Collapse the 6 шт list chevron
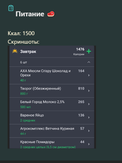The width and height of the screenshot is (122, 163). point(89,62)
